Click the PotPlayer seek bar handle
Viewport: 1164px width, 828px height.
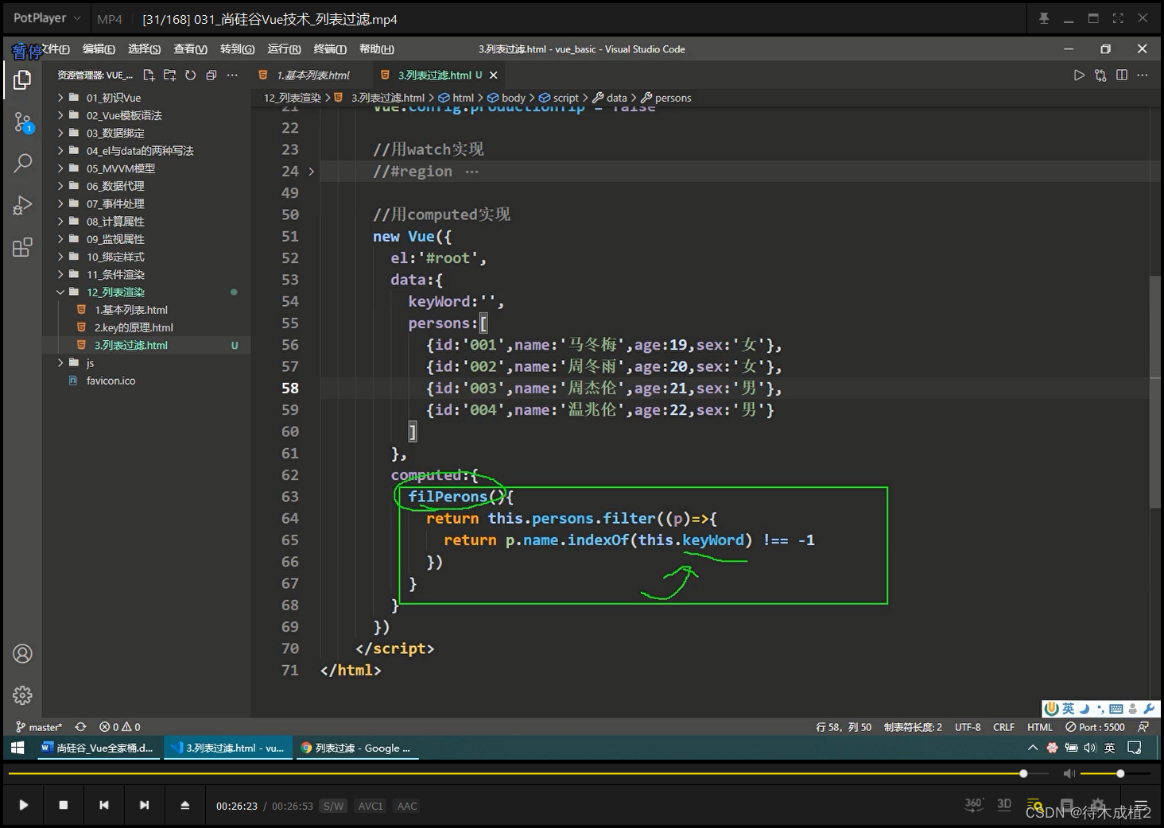click(x=1023, y=773)
